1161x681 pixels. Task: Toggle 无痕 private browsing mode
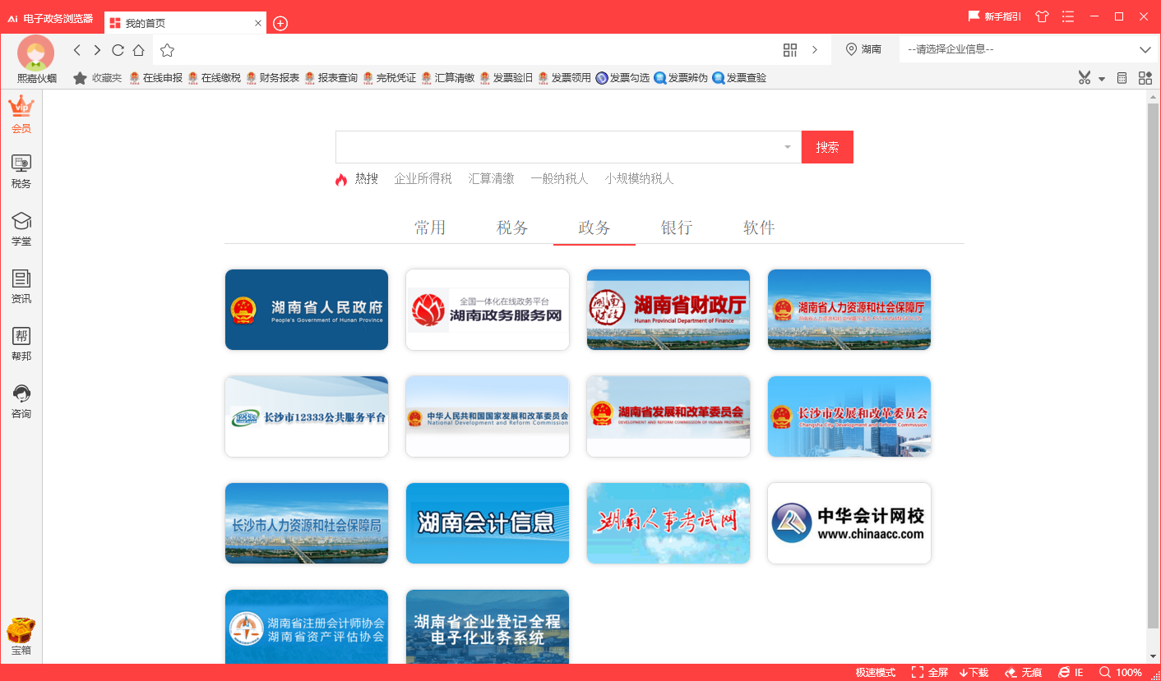click(x=1023, y=673)
